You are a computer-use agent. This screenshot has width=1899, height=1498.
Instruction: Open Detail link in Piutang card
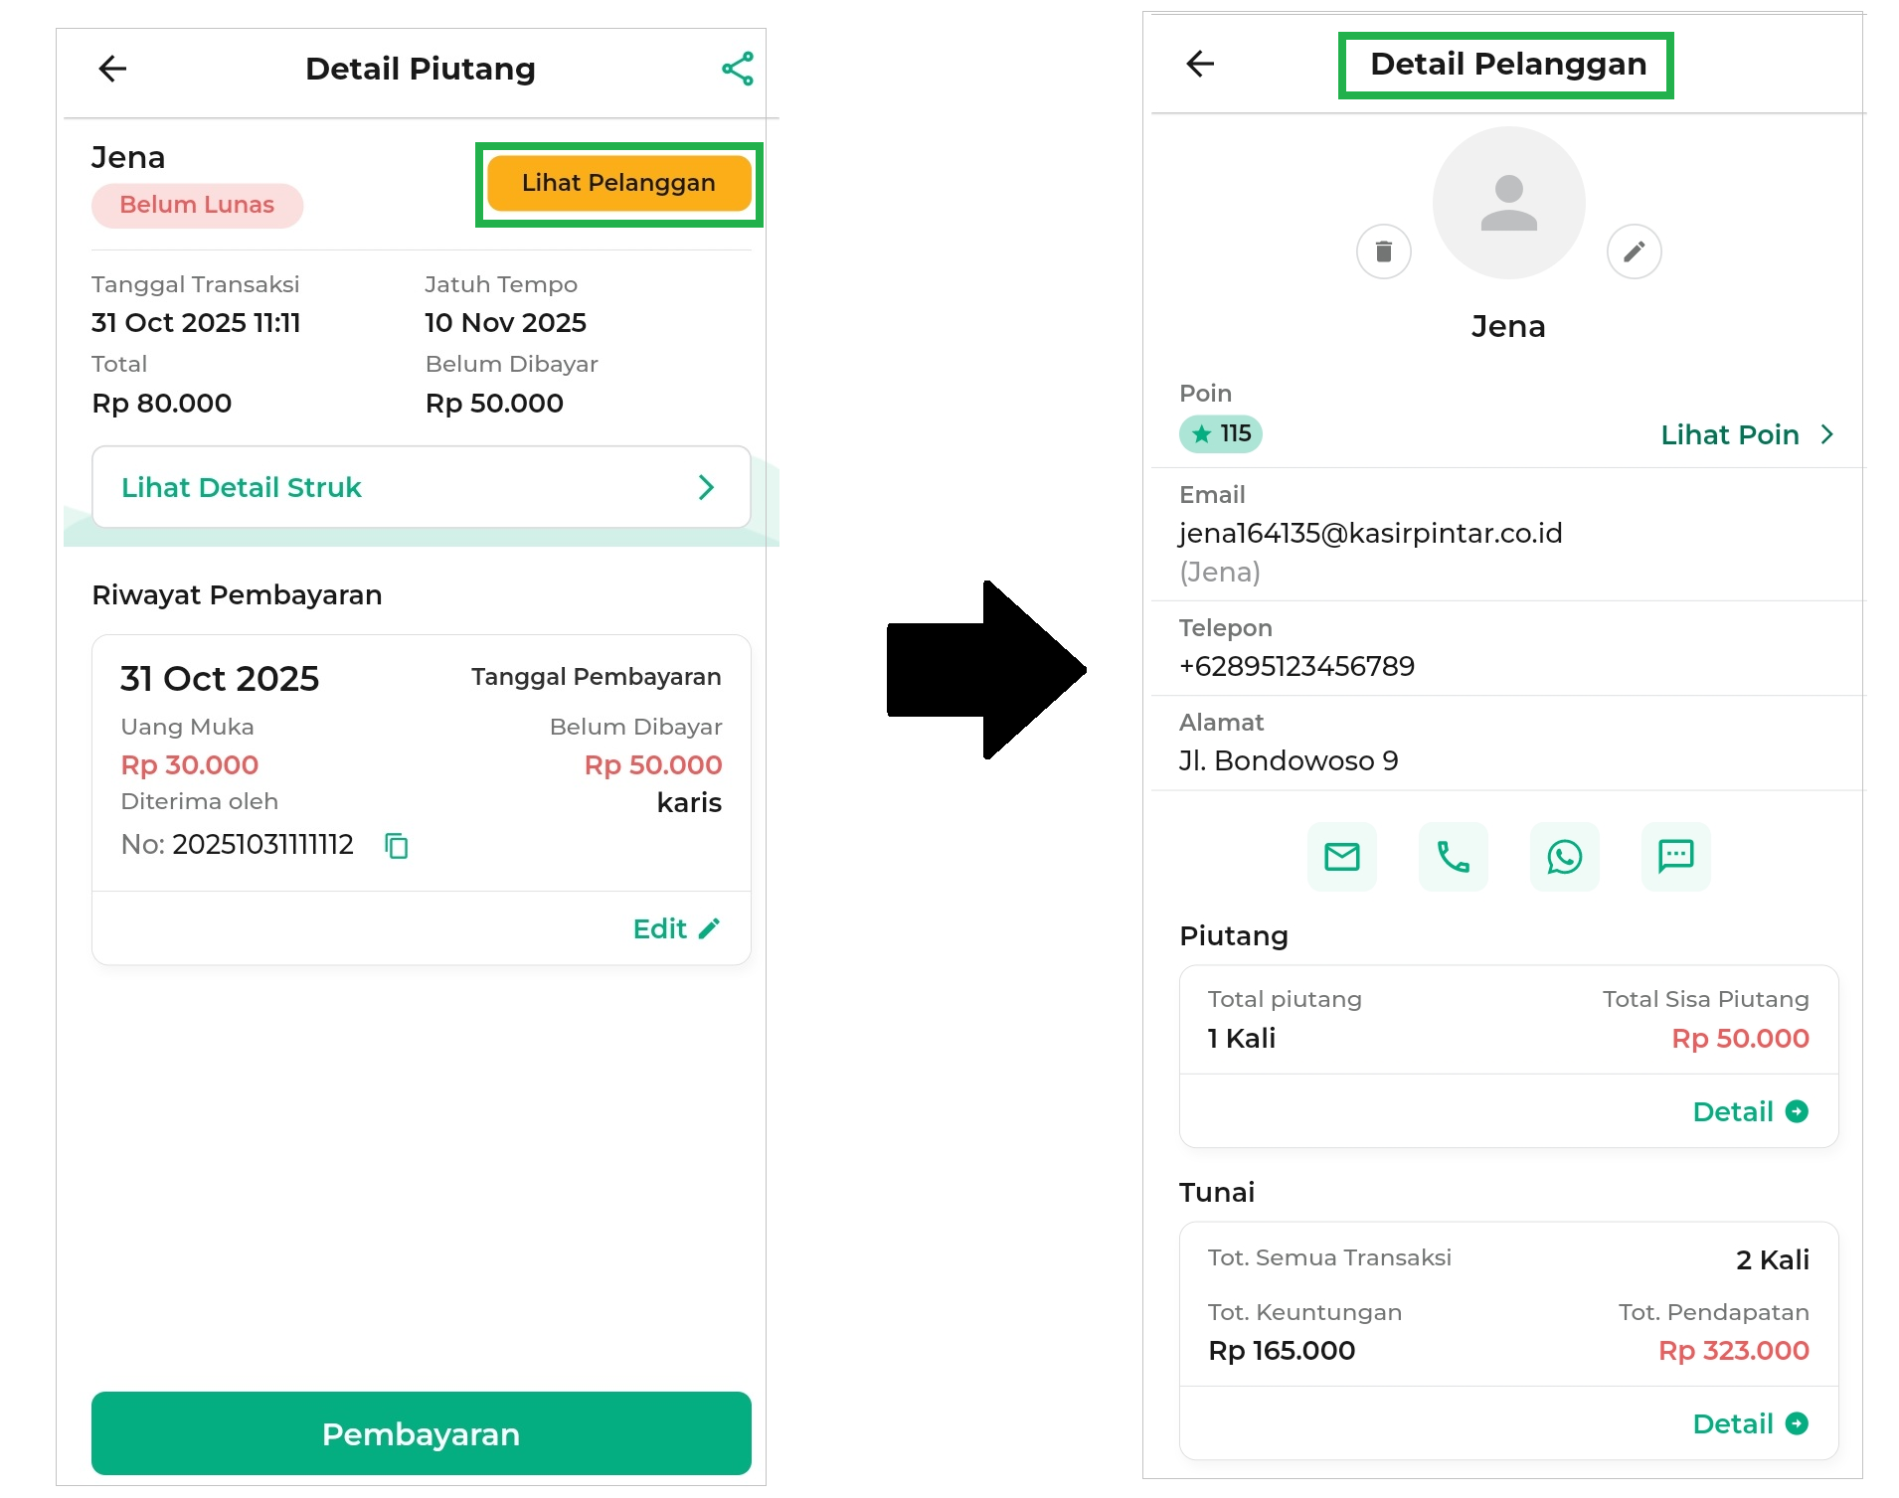[1750, 1111]
